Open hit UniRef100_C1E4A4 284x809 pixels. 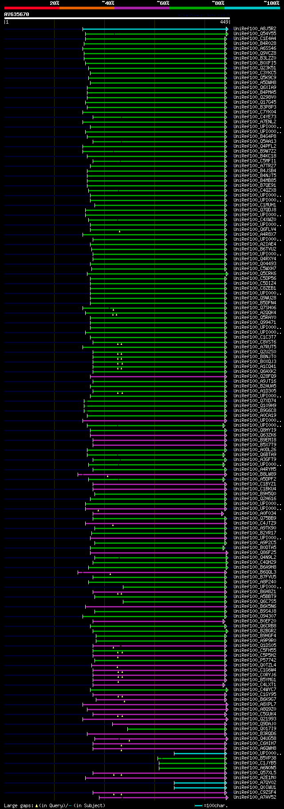click(255, 38)
